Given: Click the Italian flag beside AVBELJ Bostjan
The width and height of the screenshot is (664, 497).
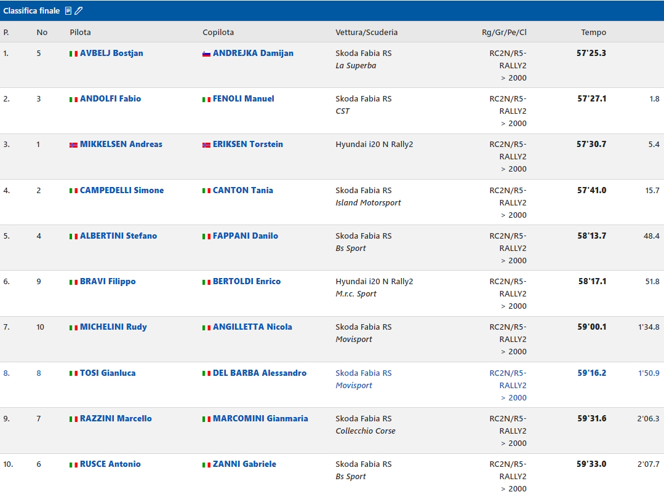Looking at the screenshot, I should [x=73, y=54].
